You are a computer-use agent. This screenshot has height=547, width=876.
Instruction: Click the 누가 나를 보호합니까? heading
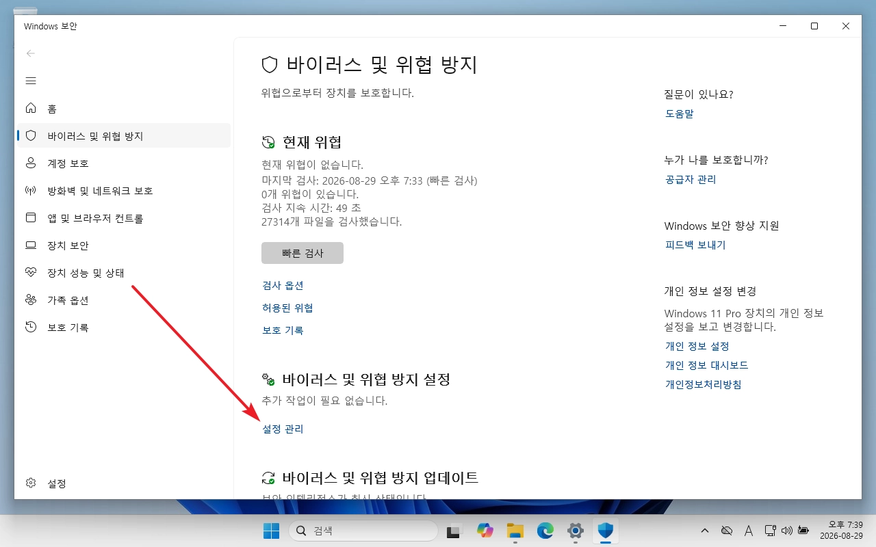click(717, 160)
